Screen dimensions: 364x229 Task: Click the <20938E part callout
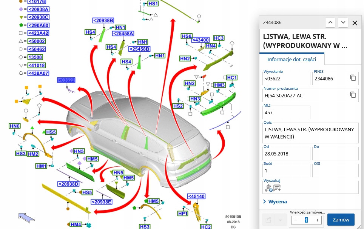102,202
